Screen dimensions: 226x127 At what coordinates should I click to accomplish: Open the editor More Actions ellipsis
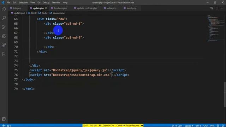222,8
